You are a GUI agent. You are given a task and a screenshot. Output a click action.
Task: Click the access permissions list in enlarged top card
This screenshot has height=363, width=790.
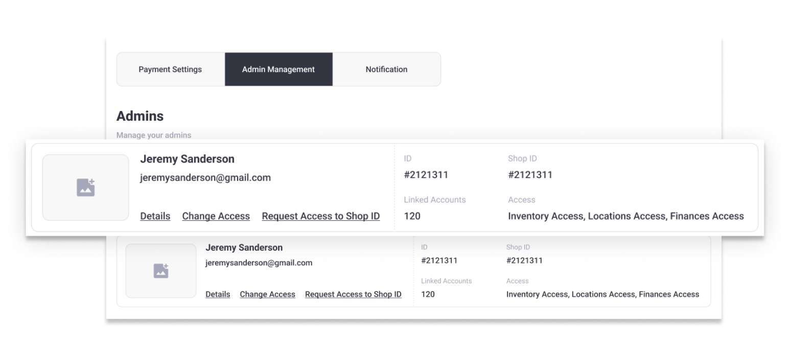point(625,216)
